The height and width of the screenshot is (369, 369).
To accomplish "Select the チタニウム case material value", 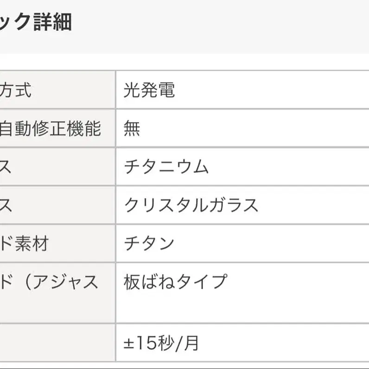I will 166,166.
